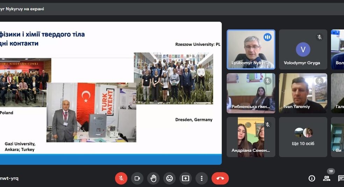Click the Turk Patent photo on slide
The width and height of the screenshot is (344, 187).
[x=91, y=112]
